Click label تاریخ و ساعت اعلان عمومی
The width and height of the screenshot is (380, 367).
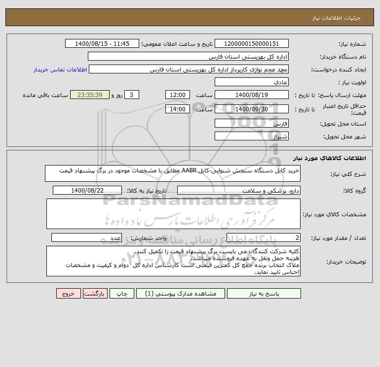[x=177, y=44]
